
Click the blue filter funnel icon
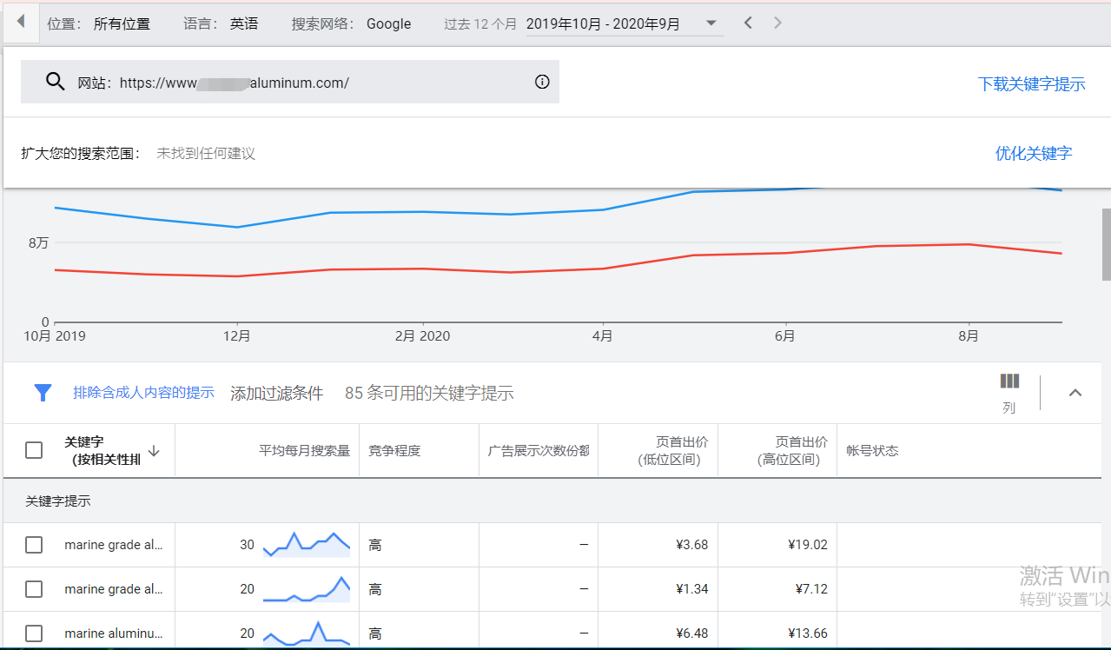click(x=43, y=393)
